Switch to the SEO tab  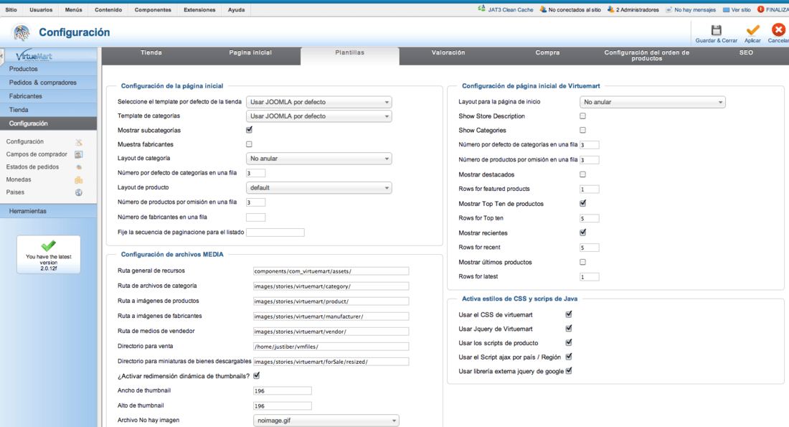pos(746,56)
